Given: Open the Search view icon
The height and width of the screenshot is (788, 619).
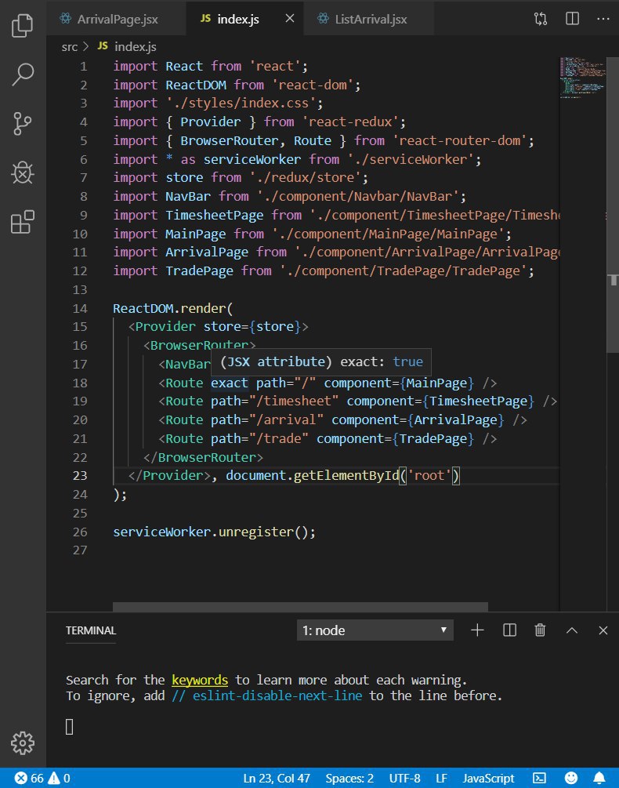Looking at the screenshot, I should coord(23,75).
